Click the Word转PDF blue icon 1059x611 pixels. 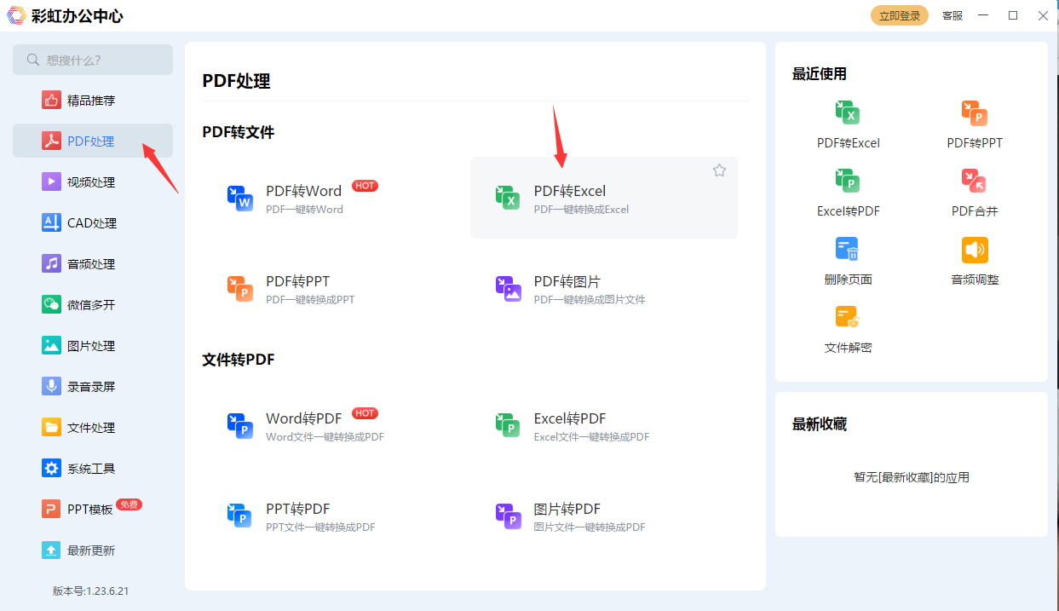tap(240, 425)
